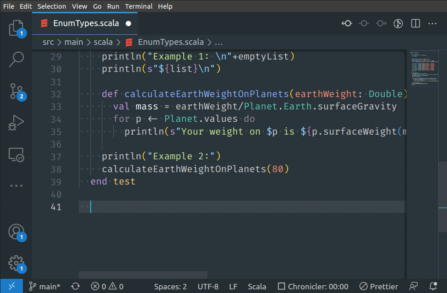Select language mode Scala
This screenshot has height=293, width=447.
[257, 287]
